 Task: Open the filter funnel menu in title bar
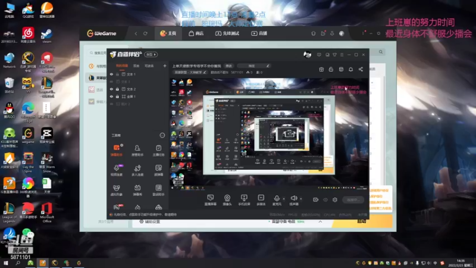(334, 55)
